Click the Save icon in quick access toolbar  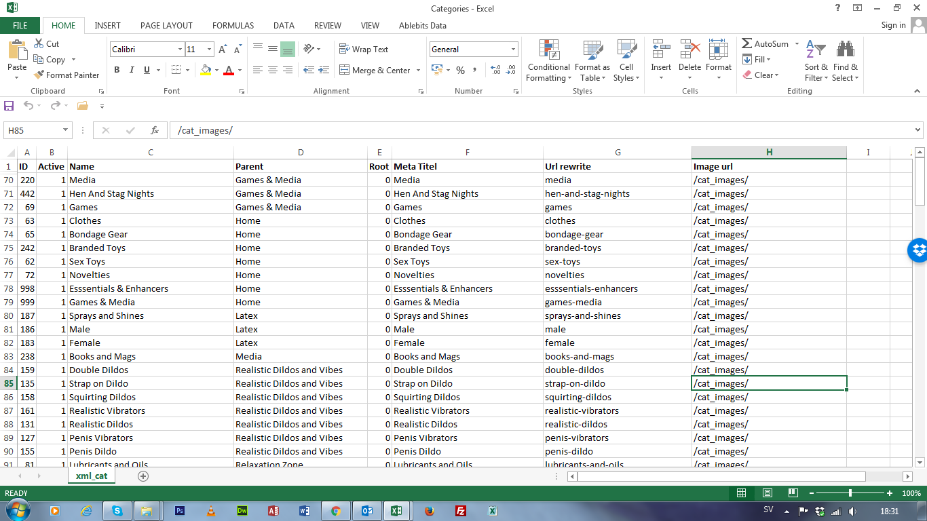9,106
